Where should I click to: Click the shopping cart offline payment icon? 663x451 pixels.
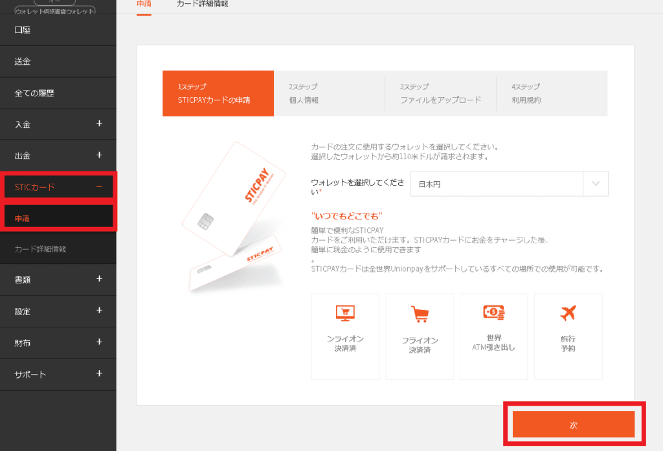[420, 314]
